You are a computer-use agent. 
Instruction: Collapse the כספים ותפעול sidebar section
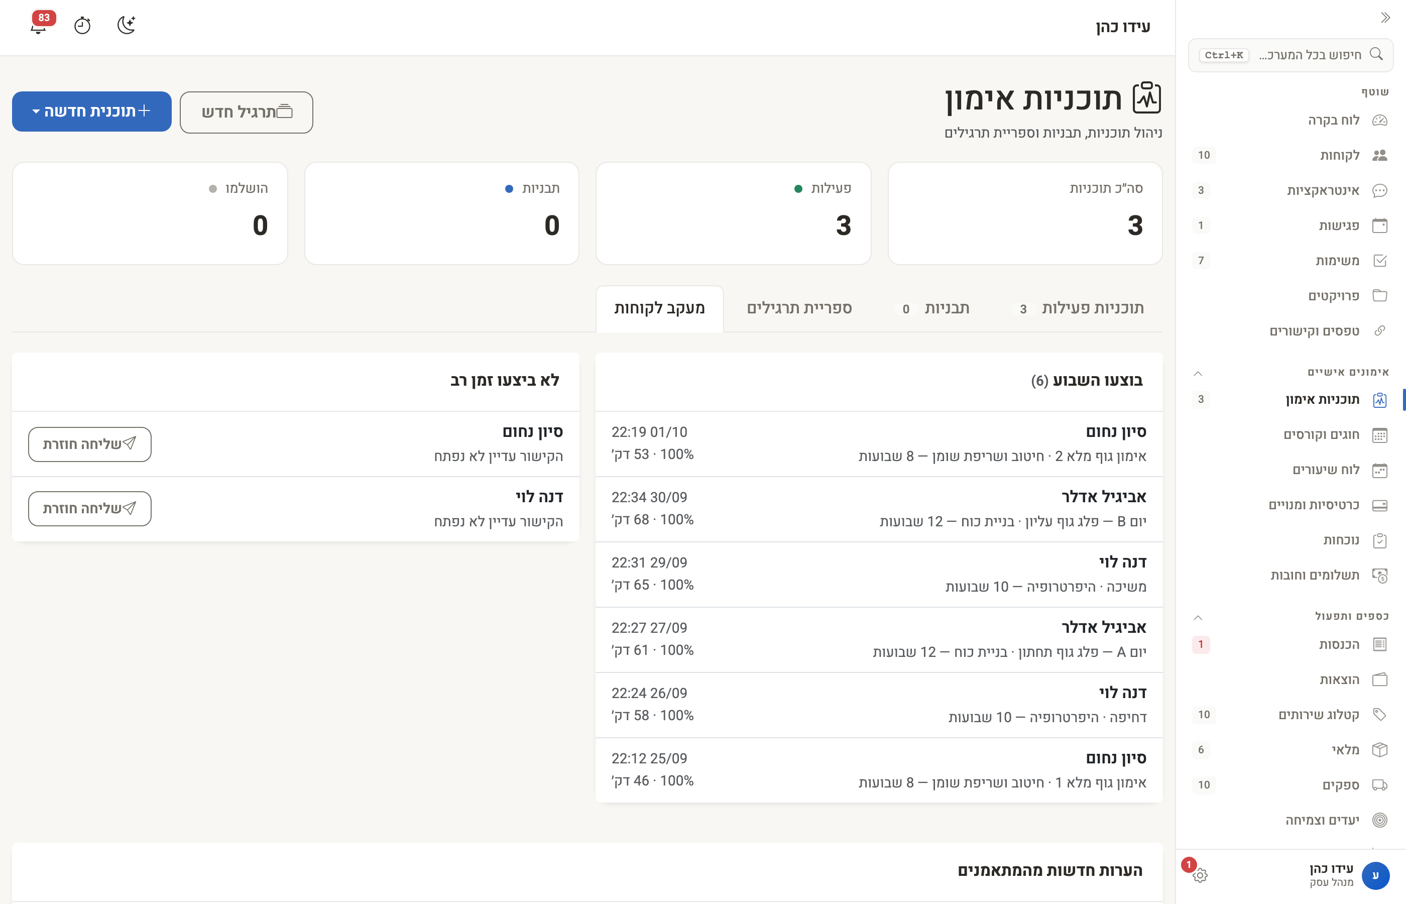(1198, 618)
